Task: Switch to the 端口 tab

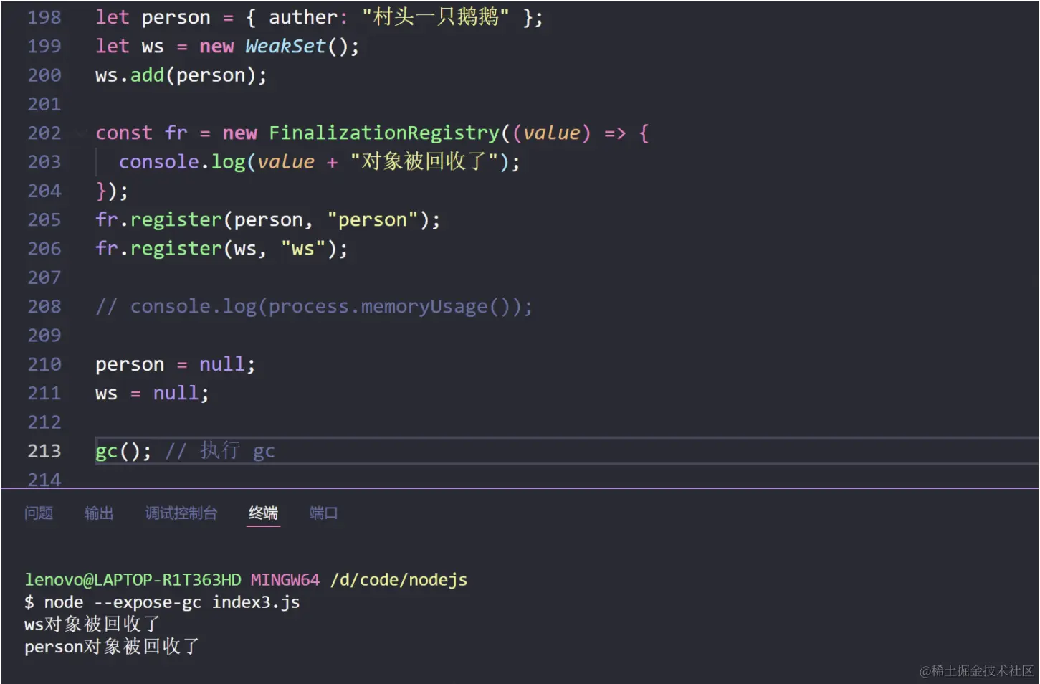Action: tap(323, 513)
